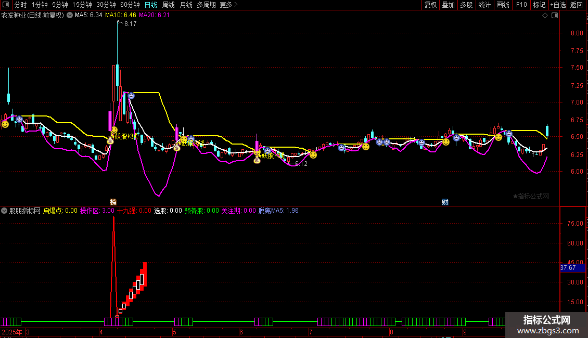Click the money bag icon near 6.12 low

pyautogui.click(x=257, y=160)
